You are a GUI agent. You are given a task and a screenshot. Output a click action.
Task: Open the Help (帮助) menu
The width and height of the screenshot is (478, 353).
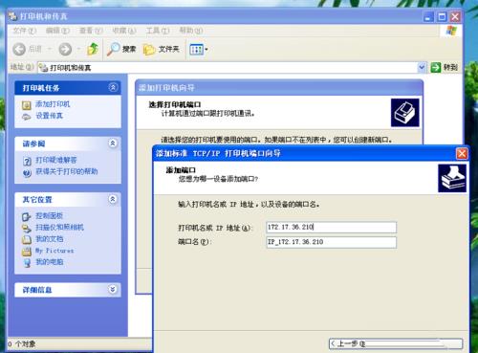point(191,31)
